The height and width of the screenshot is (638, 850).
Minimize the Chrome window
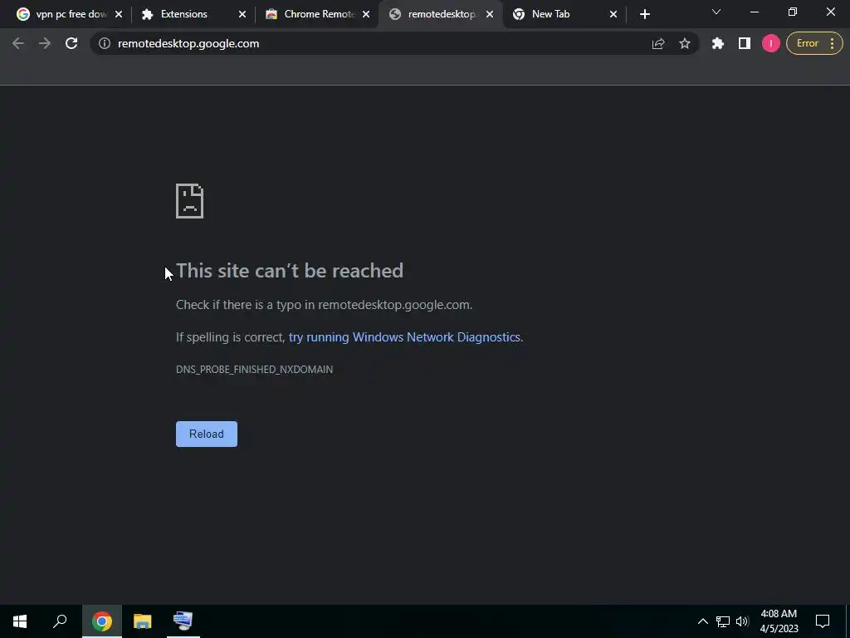tap(755, 12)
